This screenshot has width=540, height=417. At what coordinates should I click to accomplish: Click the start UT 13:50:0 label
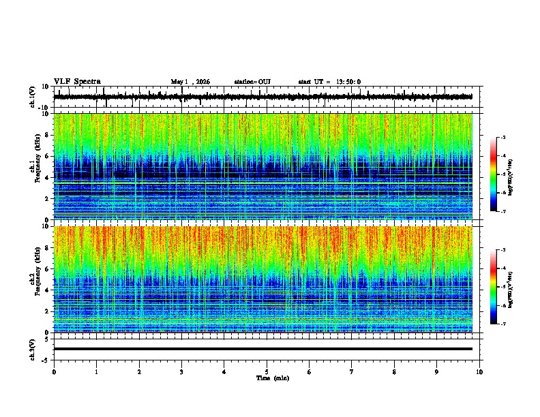[329, 82]
